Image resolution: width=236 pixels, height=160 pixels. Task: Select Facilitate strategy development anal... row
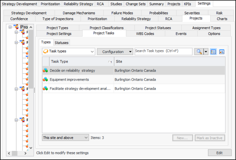(x=134, y=88)
